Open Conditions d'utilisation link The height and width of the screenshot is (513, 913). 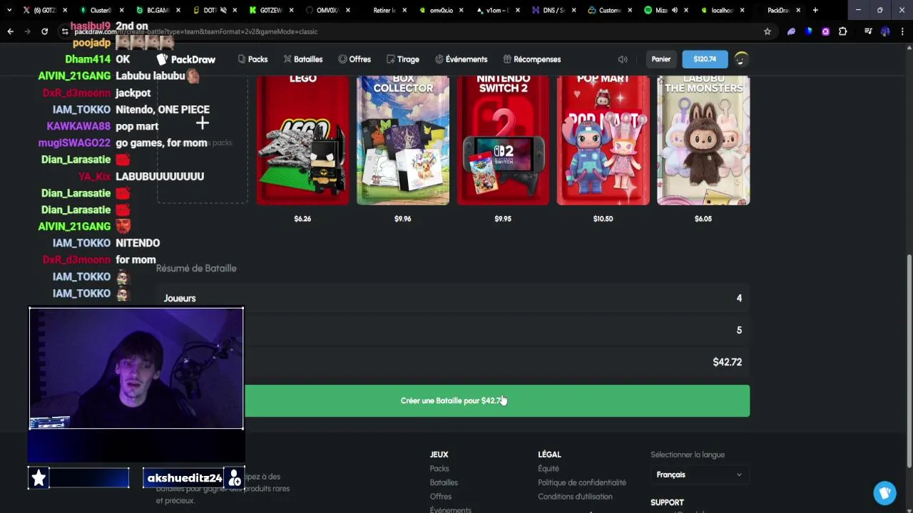575,497
